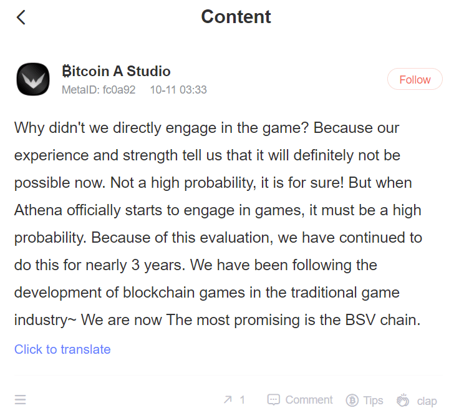Select the Comment label
The height and width of the screenshot is (418, 454).
309,400
